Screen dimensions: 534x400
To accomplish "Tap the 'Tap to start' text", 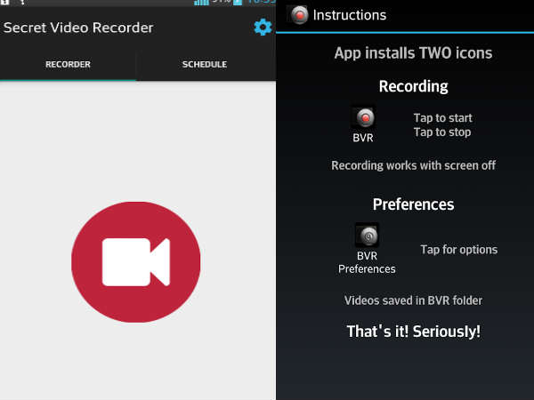I will coord(442,118).
